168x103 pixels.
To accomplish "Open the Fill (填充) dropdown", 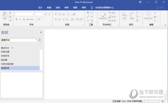I will click(113, 13).
